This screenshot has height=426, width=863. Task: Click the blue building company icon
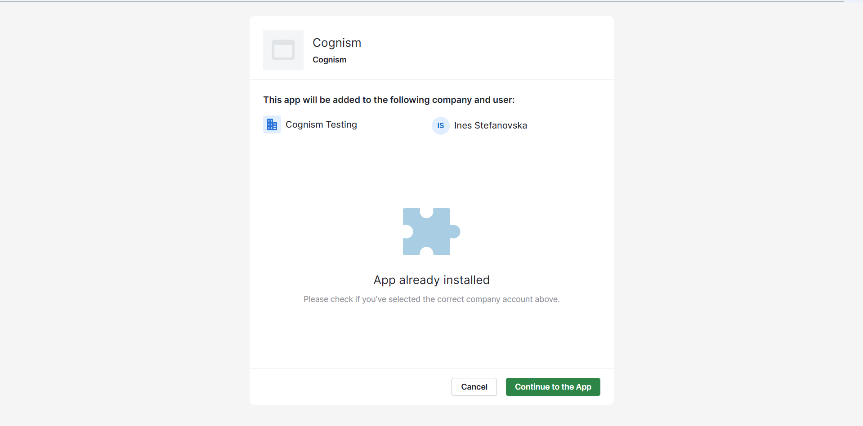[x=272, y=124]
